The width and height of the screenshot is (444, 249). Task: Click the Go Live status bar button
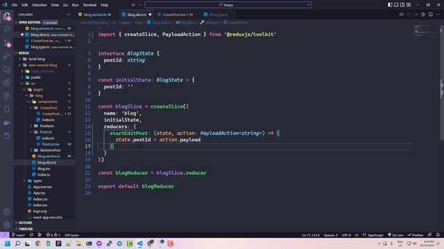(395, 235)
